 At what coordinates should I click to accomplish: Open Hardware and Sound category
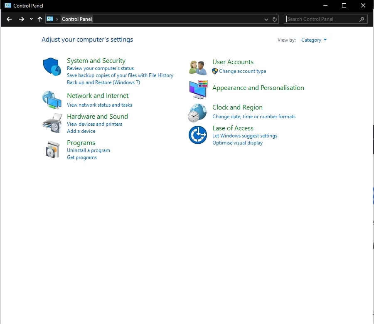click(x=97, y=117)
